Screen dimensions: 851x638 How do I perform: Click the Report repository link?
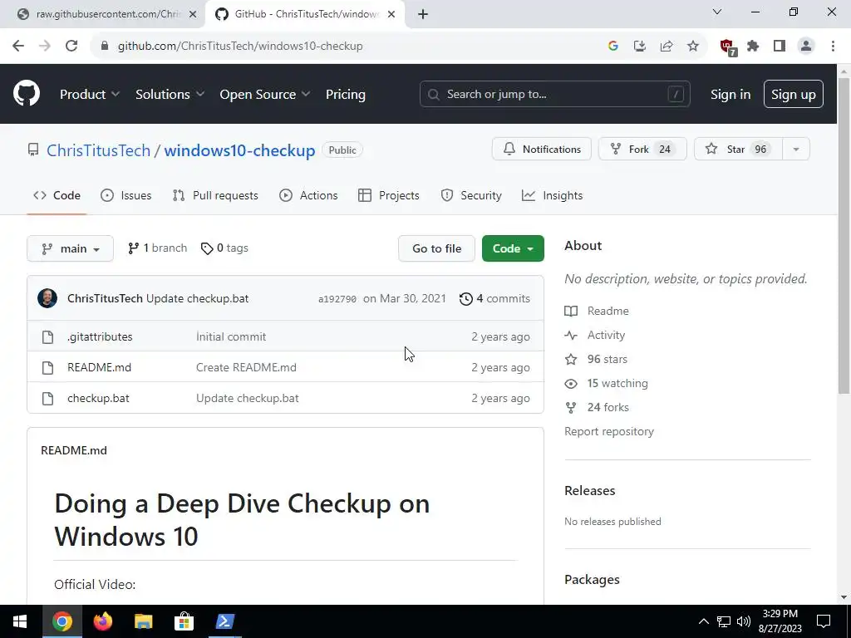click(609, 431)
